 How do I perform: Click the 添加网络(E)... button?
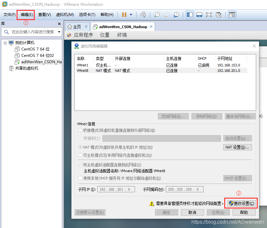pyautogui.click(x=173, y=116)
